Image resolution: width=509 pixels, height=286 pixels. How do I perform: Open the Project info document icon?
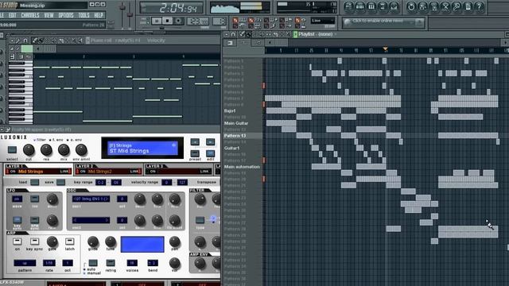coord(468,6)
